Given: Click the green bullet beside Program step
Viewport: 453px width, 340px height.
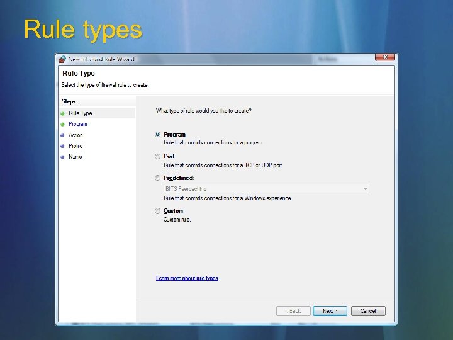Looking at the screenshot, I should pos(62,124).
